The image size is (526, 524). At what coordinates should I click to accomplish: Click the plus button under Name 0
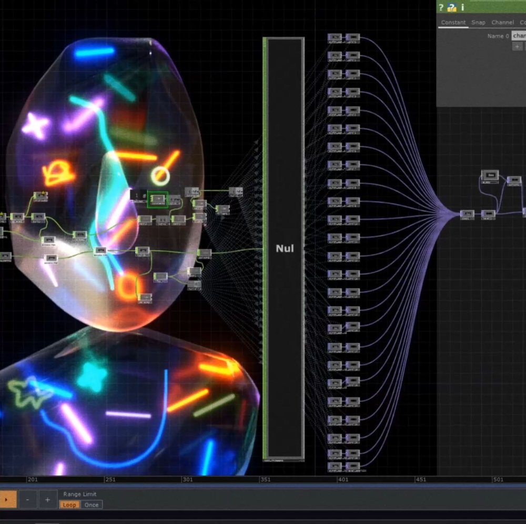coord(518,46)
